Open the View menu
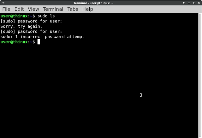Screen dimensions: 202x138 (x=33, y=9)
